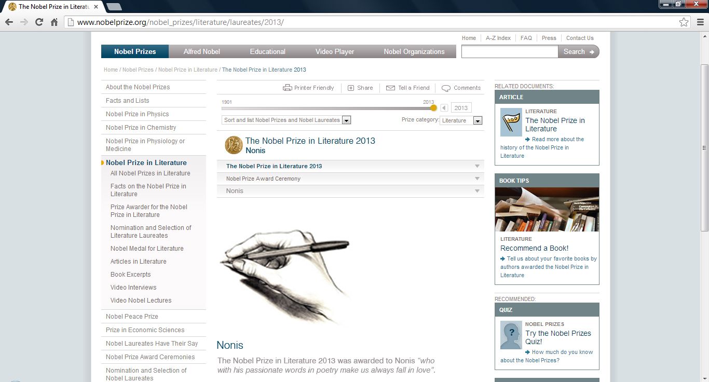Click the page vertical scrollbar

pyautogui.click(x=704, y=148)
